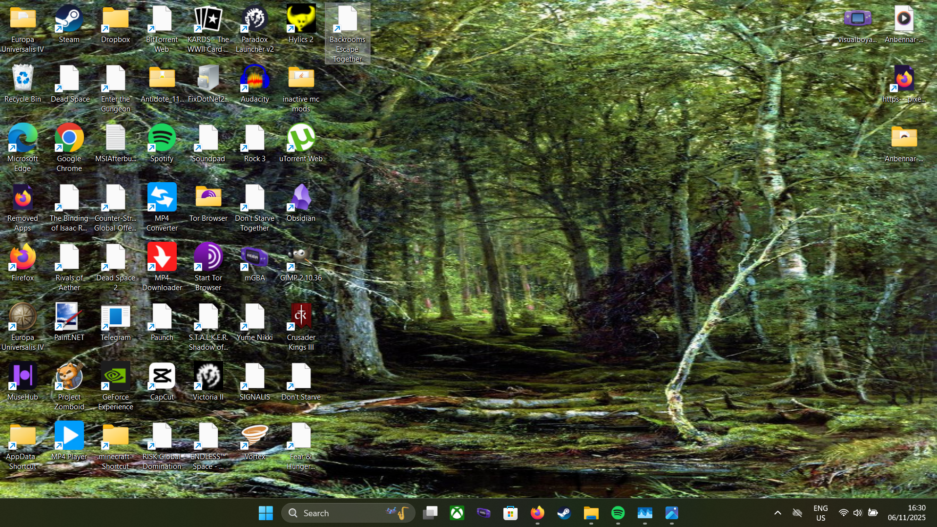Click the Windows Start button
This screenshot has width=937, height=527.
pos(266,513)
